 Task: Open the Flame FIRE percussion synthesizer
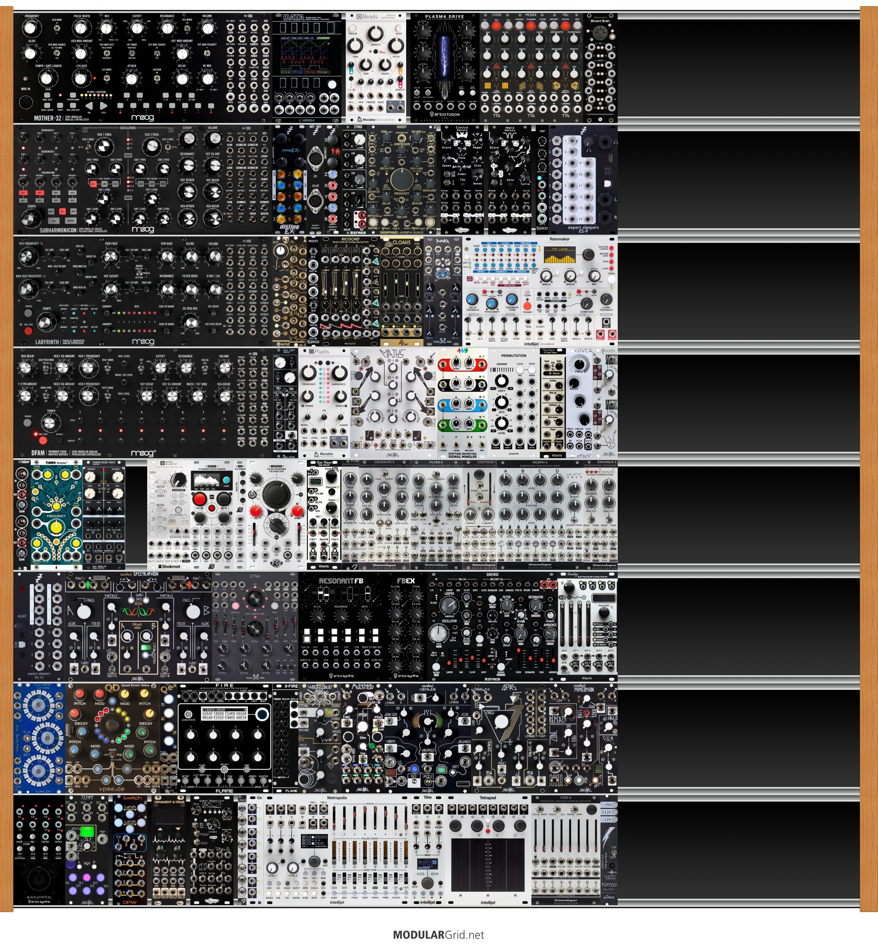pyautogui.click(x=225, y=738)
